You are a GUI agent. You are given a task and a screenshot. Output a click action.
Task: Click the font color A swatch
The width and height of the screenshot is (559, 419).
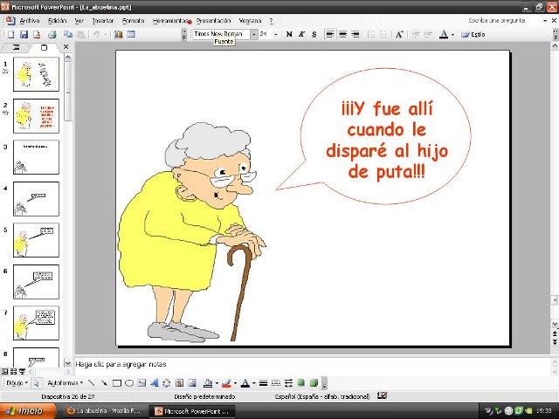click(443, 35)
